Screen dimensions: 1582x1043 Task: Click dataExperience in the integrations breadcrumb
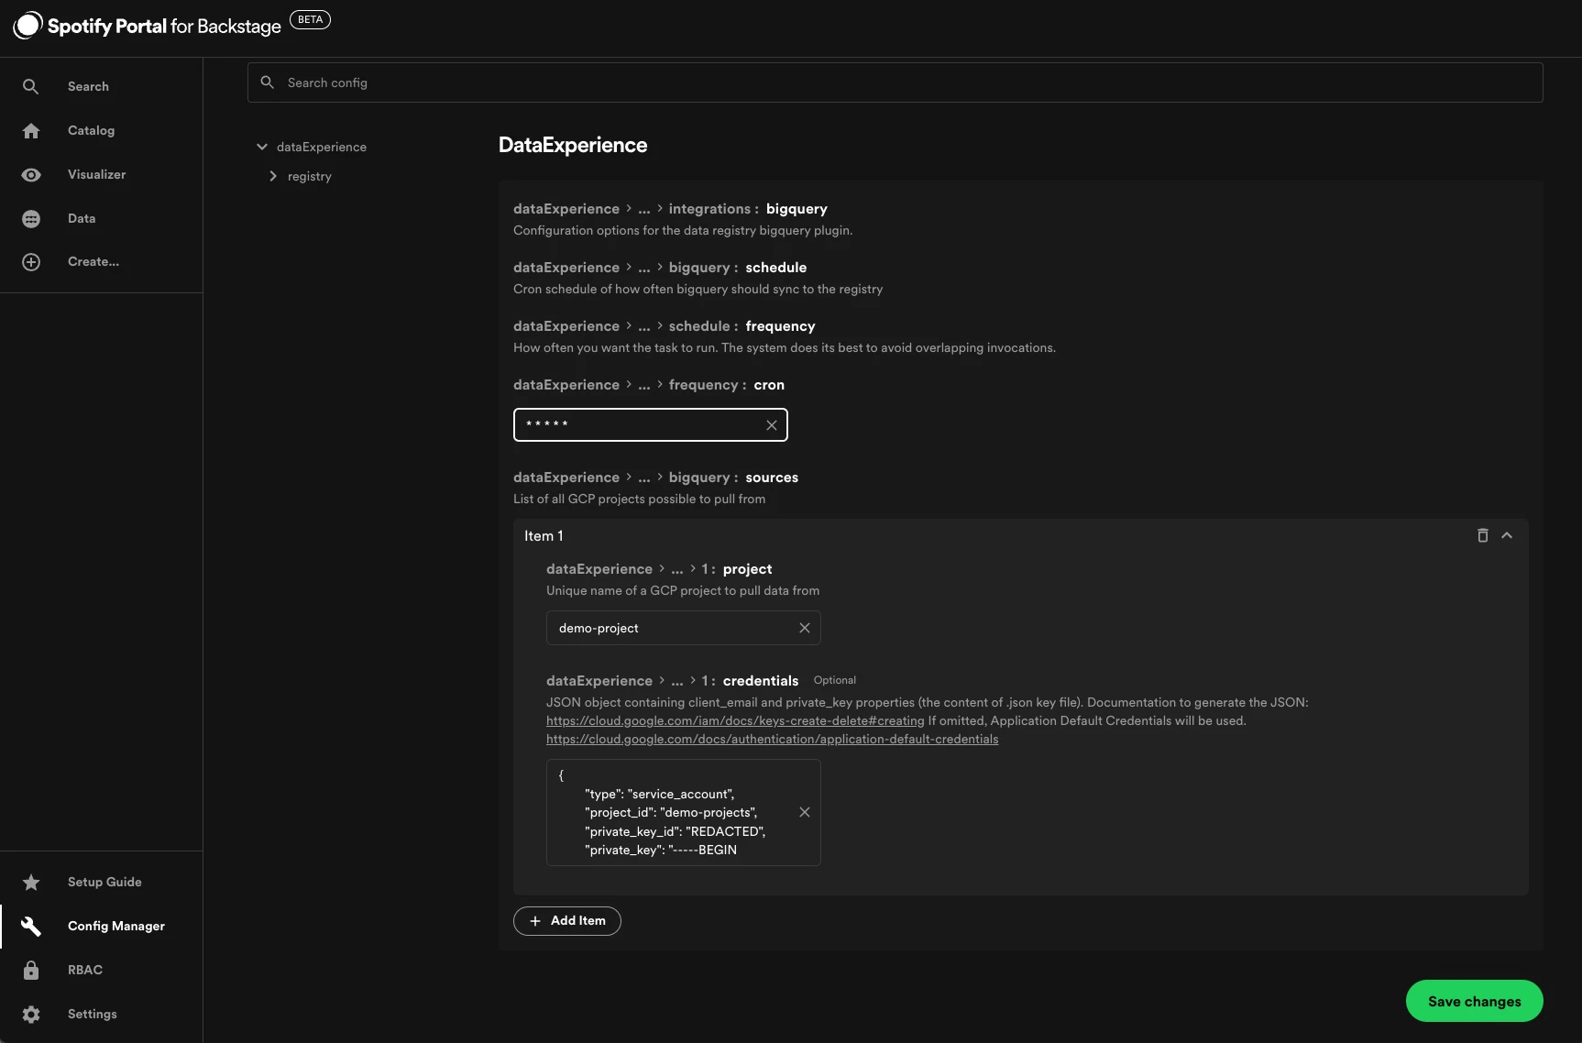566,209
